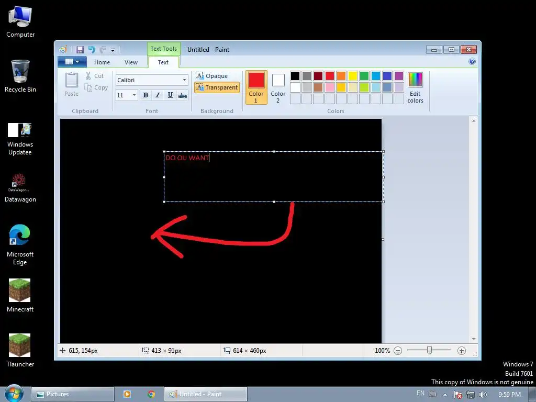Toggle Strikethrough formatting
The width and height of the screenshot is (536, 402).
[183, 95]
